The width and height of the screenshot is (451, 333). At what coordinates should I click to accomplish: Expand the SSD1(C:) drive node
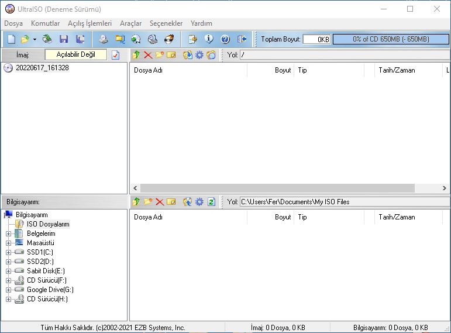8,252
